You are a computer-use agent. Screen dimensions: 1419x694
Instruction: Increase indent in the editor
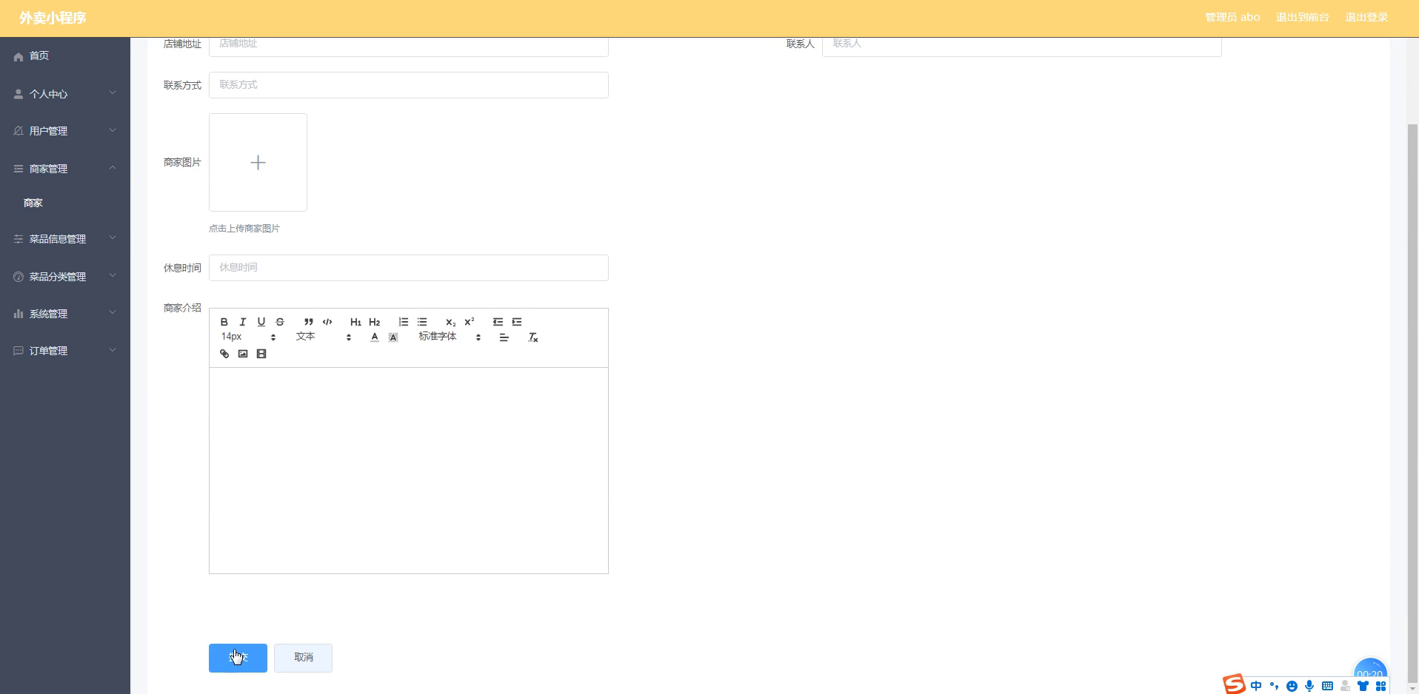(517, 322)
